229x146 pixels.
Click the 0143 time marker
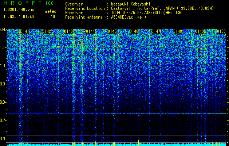click(68, 31)
